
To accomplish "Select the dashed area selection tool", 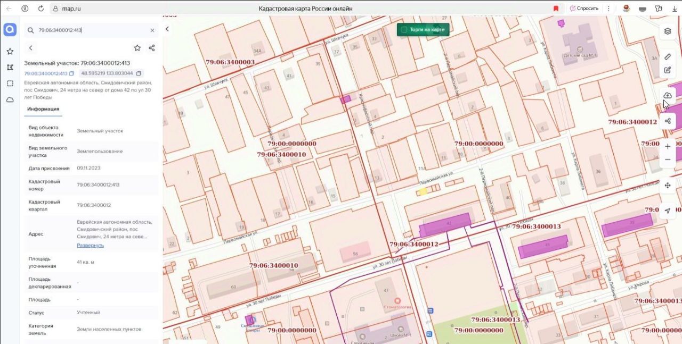I will point(10,83).
